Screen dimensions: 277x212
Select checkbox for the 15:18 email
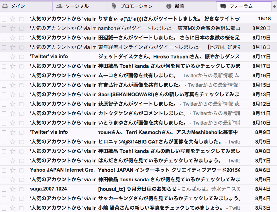point(4,19)
